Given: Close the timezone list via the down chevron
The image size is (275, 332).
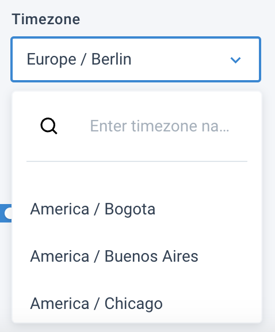Looking at the screenshot, I should [235, 60].
